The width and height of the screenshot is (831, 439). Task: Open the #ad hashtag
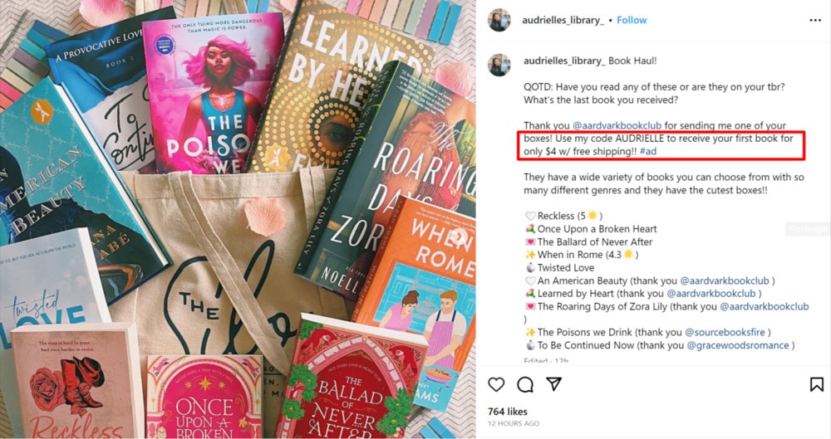coord(647,152)
